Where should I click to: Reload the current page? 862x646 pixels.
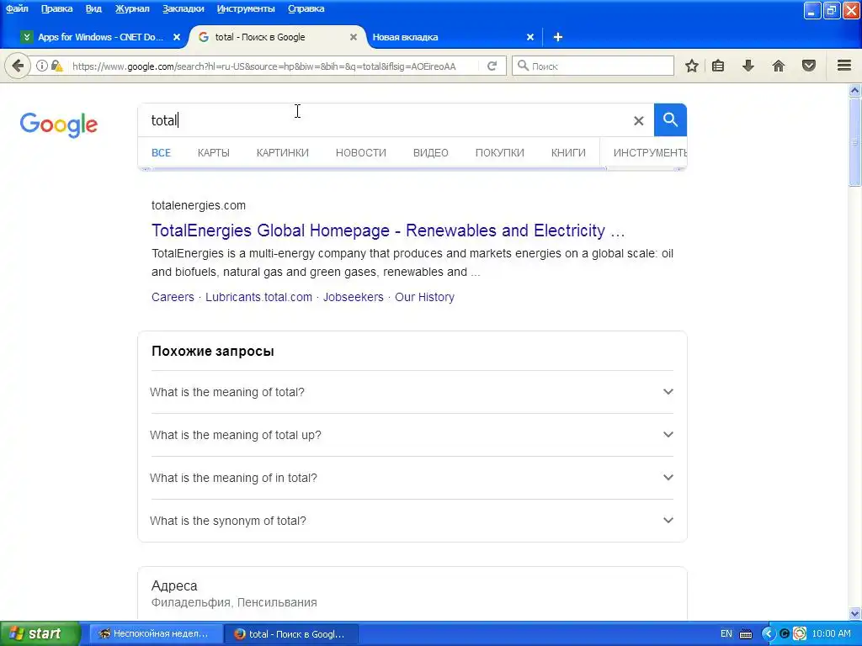(492, 66)
